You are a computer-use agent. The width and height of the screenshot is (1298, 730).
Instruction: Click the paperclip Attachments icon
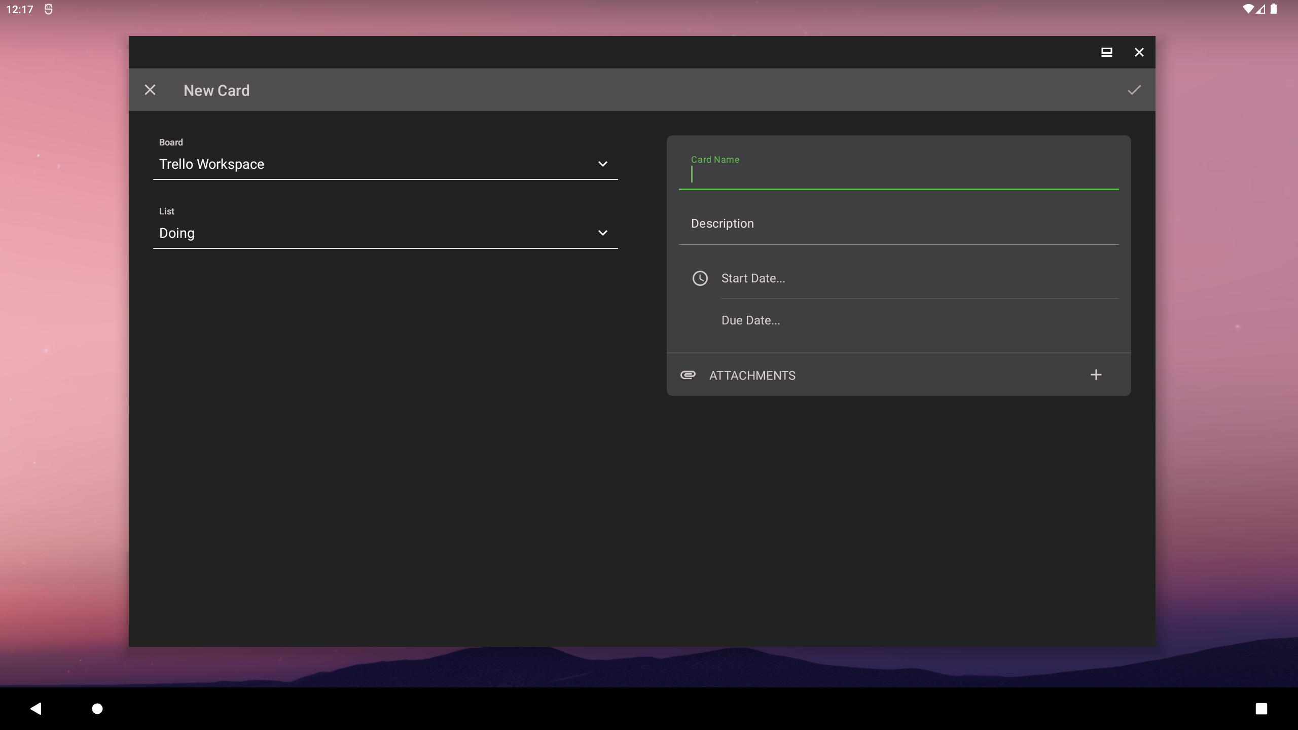(688, 375)
